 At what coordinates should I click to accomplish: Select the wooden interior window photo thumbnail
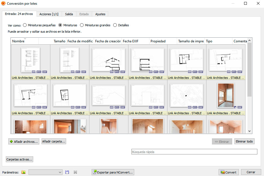coord(226,95)
